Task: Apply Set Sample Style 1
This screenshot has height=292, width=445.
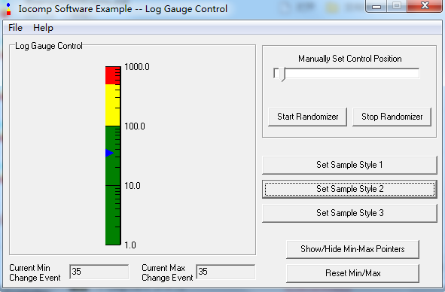Action: point(349,165)
